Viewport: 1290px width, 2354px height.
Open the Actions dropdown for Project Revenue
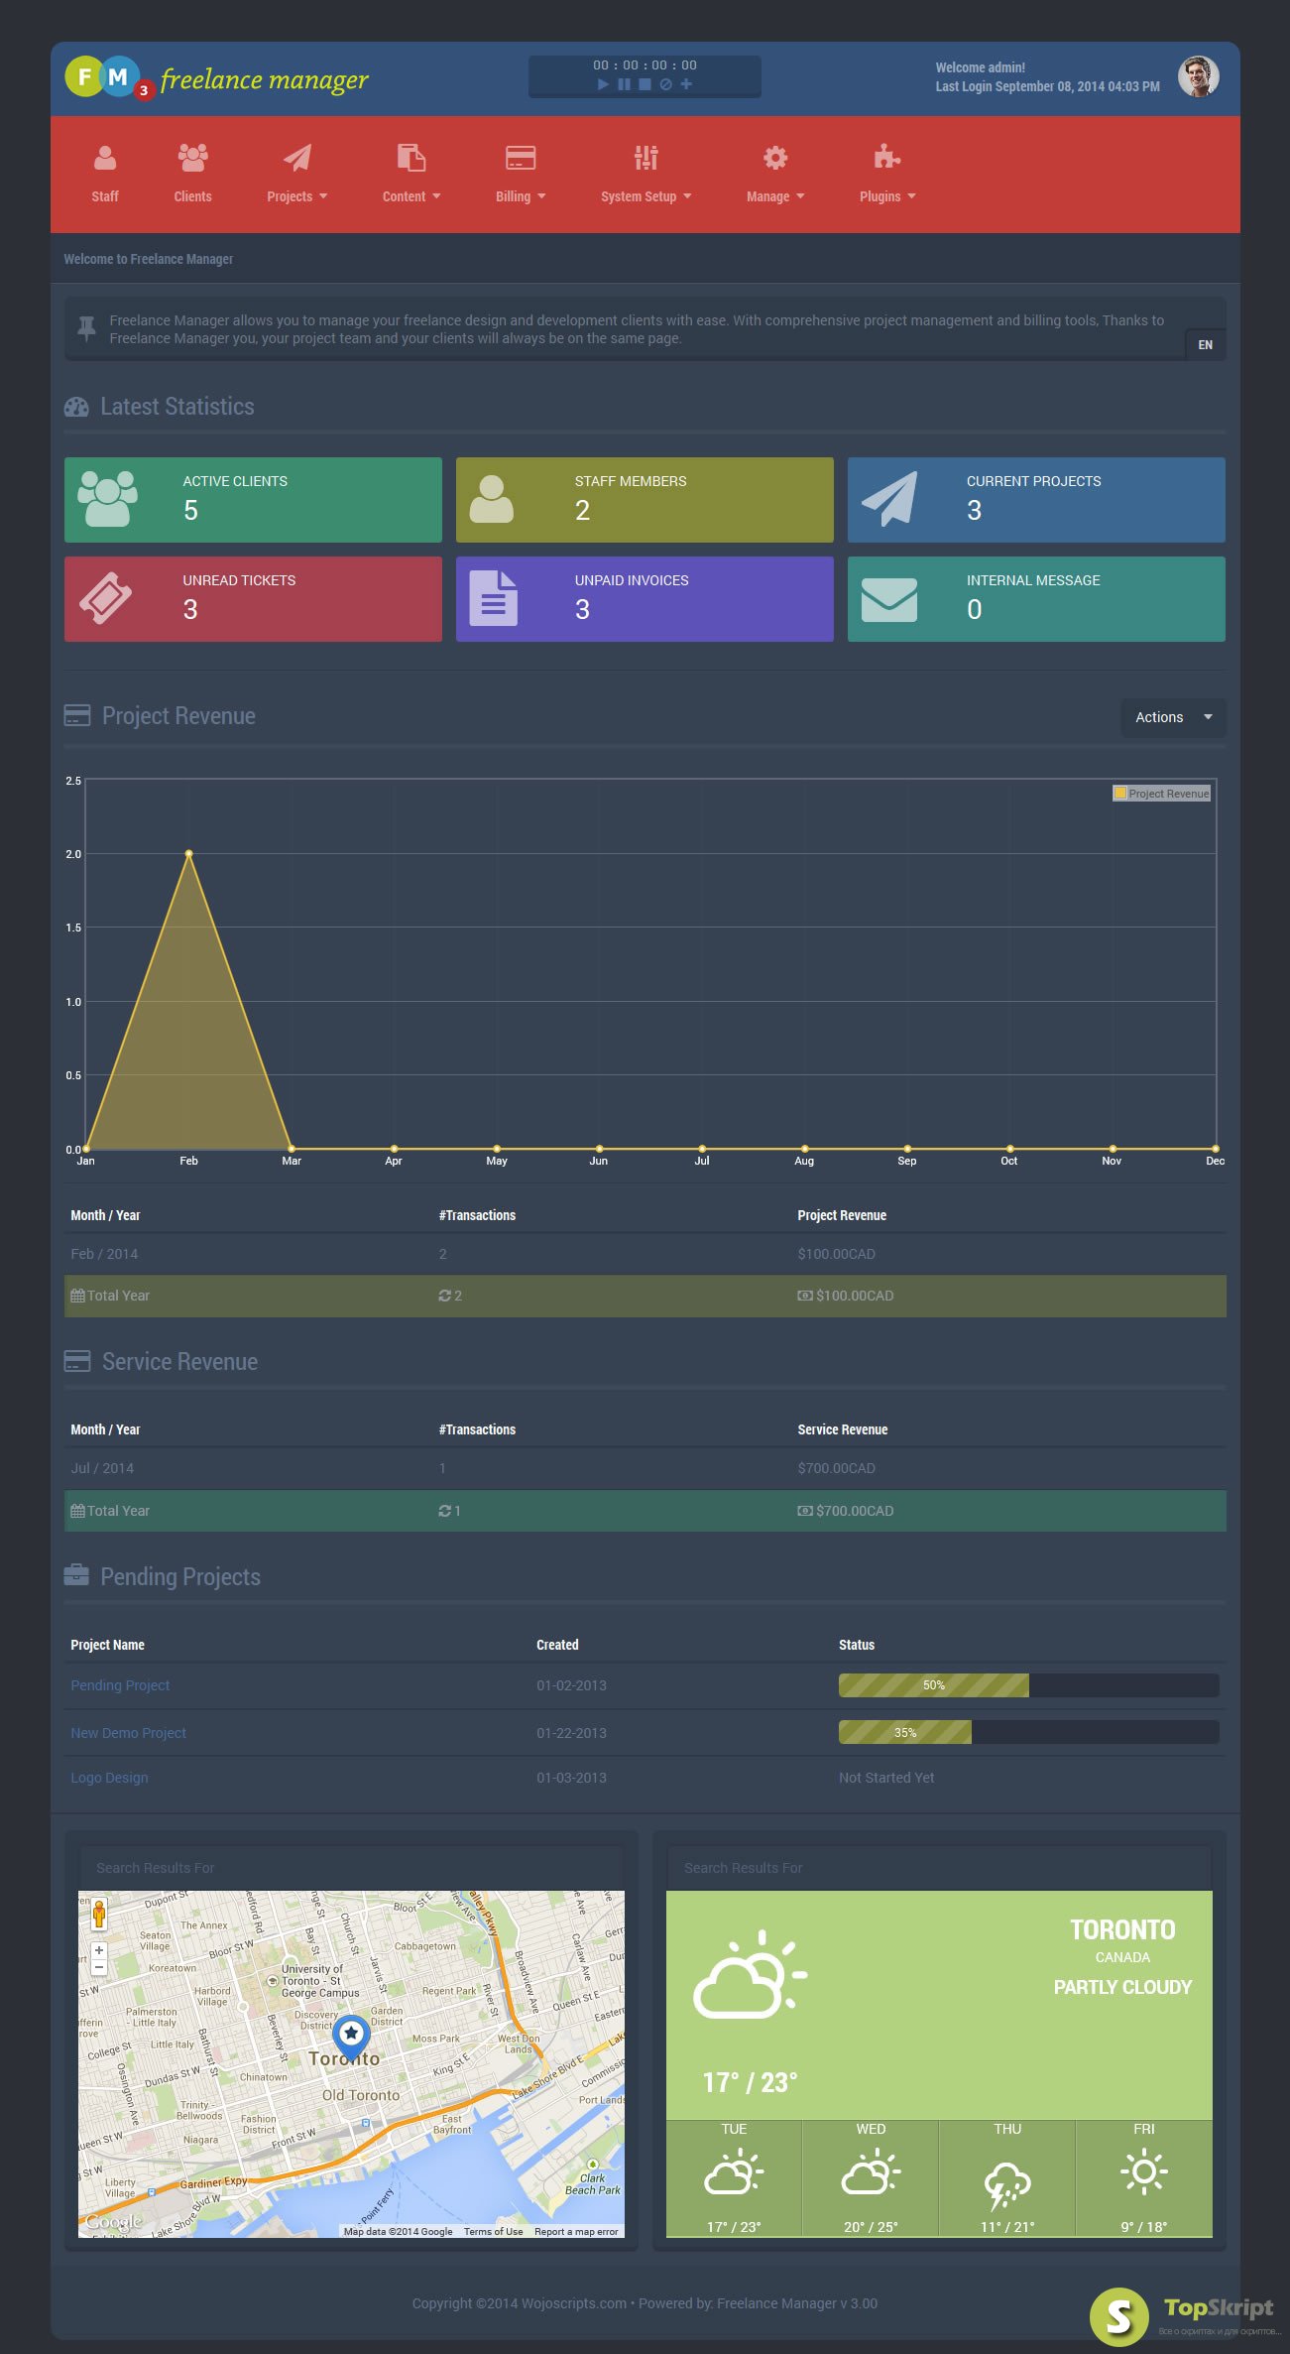pyautogui.click(x=1173, y=717)
